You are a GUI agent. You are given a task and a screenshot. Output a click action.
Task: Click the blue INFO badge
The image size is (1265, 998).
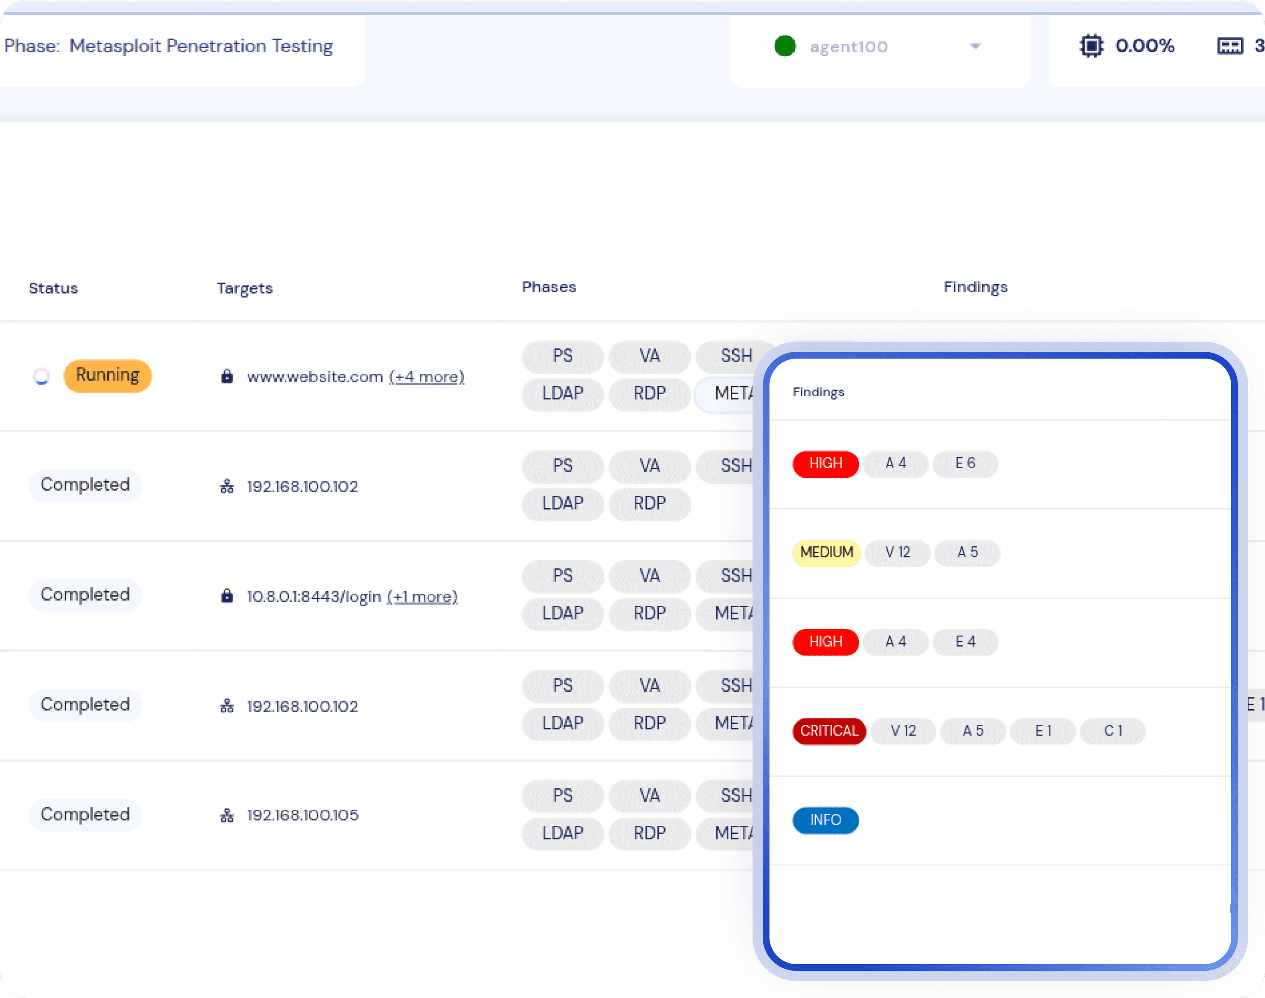825,820
